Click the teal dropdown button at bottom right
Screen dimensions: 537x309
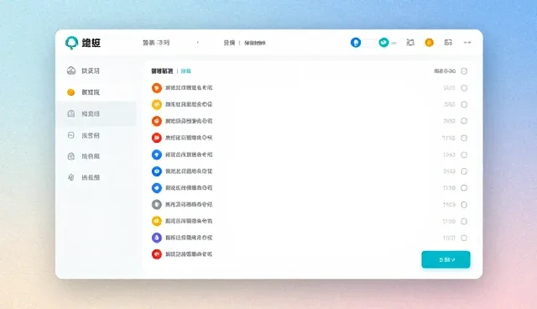point(446,259)
